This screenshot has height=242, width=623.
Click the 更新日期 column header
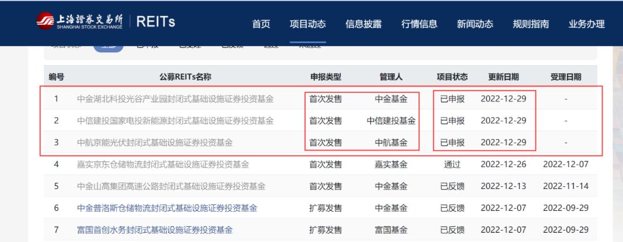point(504,77)
